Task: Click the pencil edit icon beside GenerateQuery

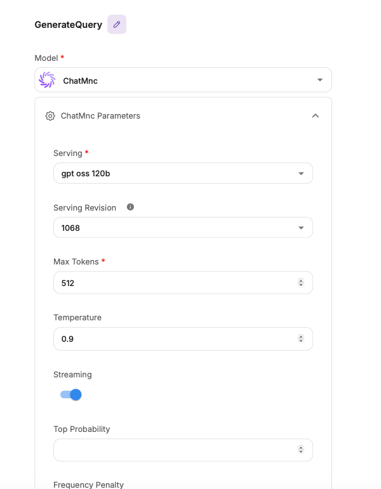Action: tap(117, 25)
